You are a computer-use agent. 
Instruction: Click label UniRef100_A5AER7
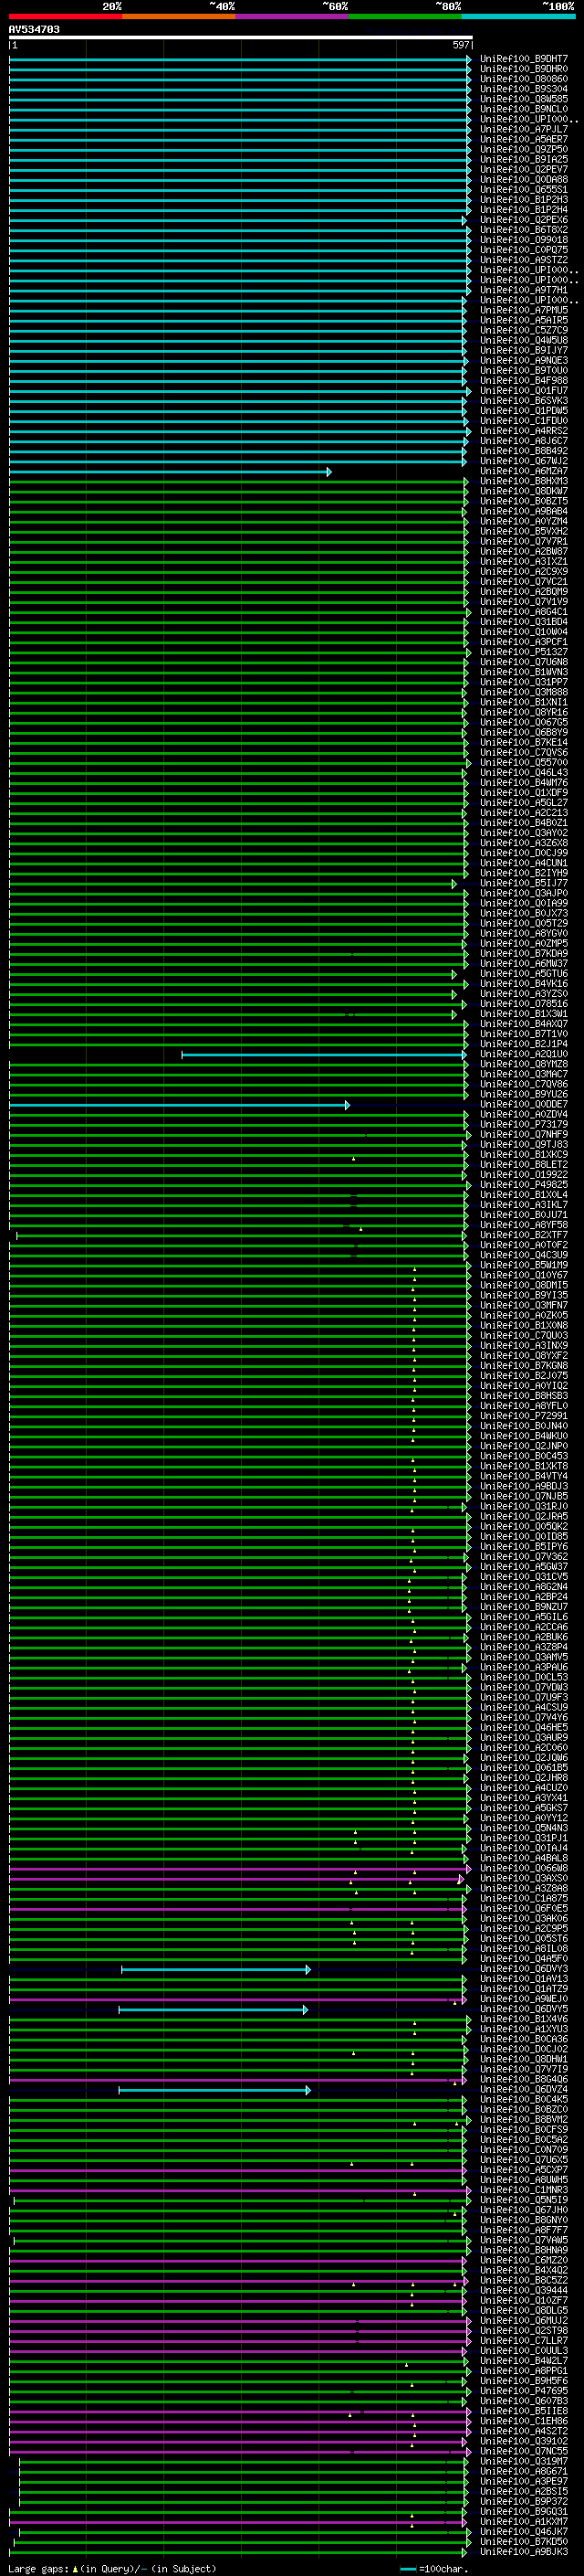coord(524,139)
